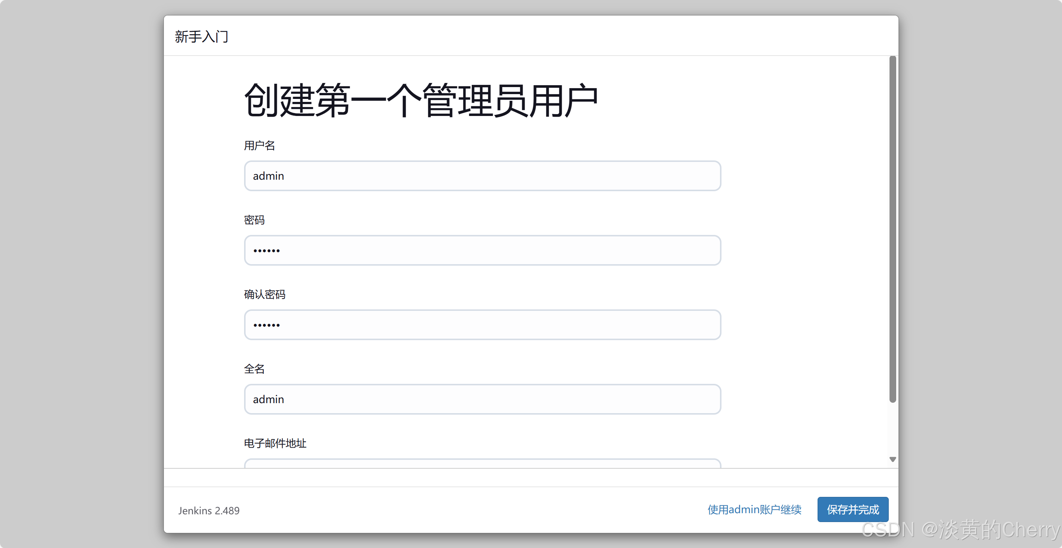This screenshot has height=548, width=1062.
Task: Focus the 密码 password input field
Action: pyautogui.click(x=482, y=250)
